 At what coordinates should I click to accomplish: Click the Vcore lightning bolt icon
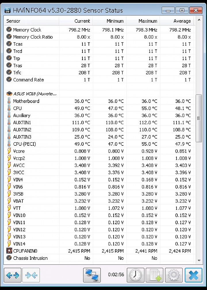point(9,151)
